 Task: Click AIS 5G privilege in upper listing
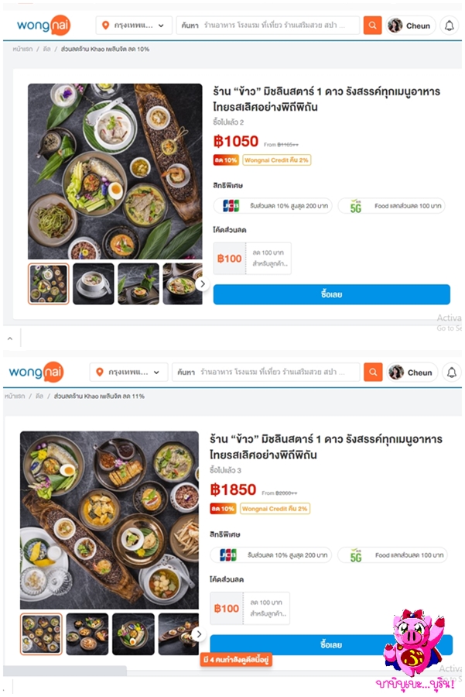pyautogui.click(x=391, y=206)
